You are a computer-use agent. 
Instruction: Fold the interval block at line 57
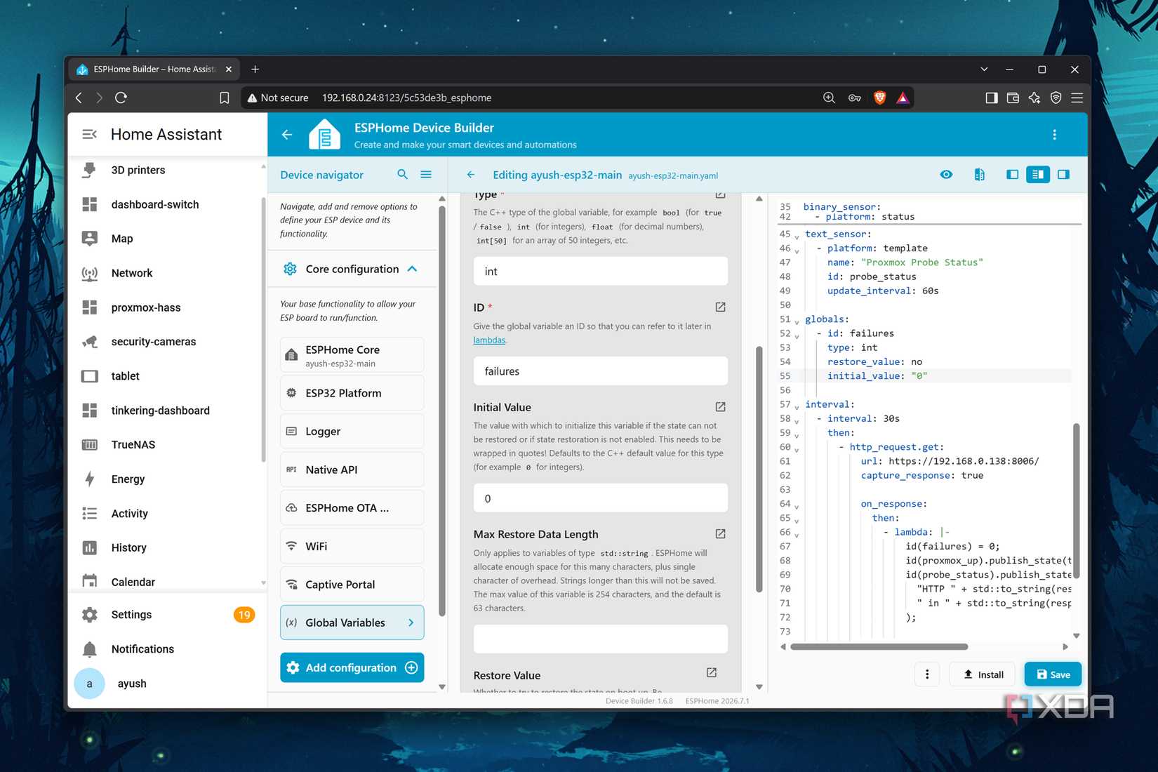click(x=797, y=406)
